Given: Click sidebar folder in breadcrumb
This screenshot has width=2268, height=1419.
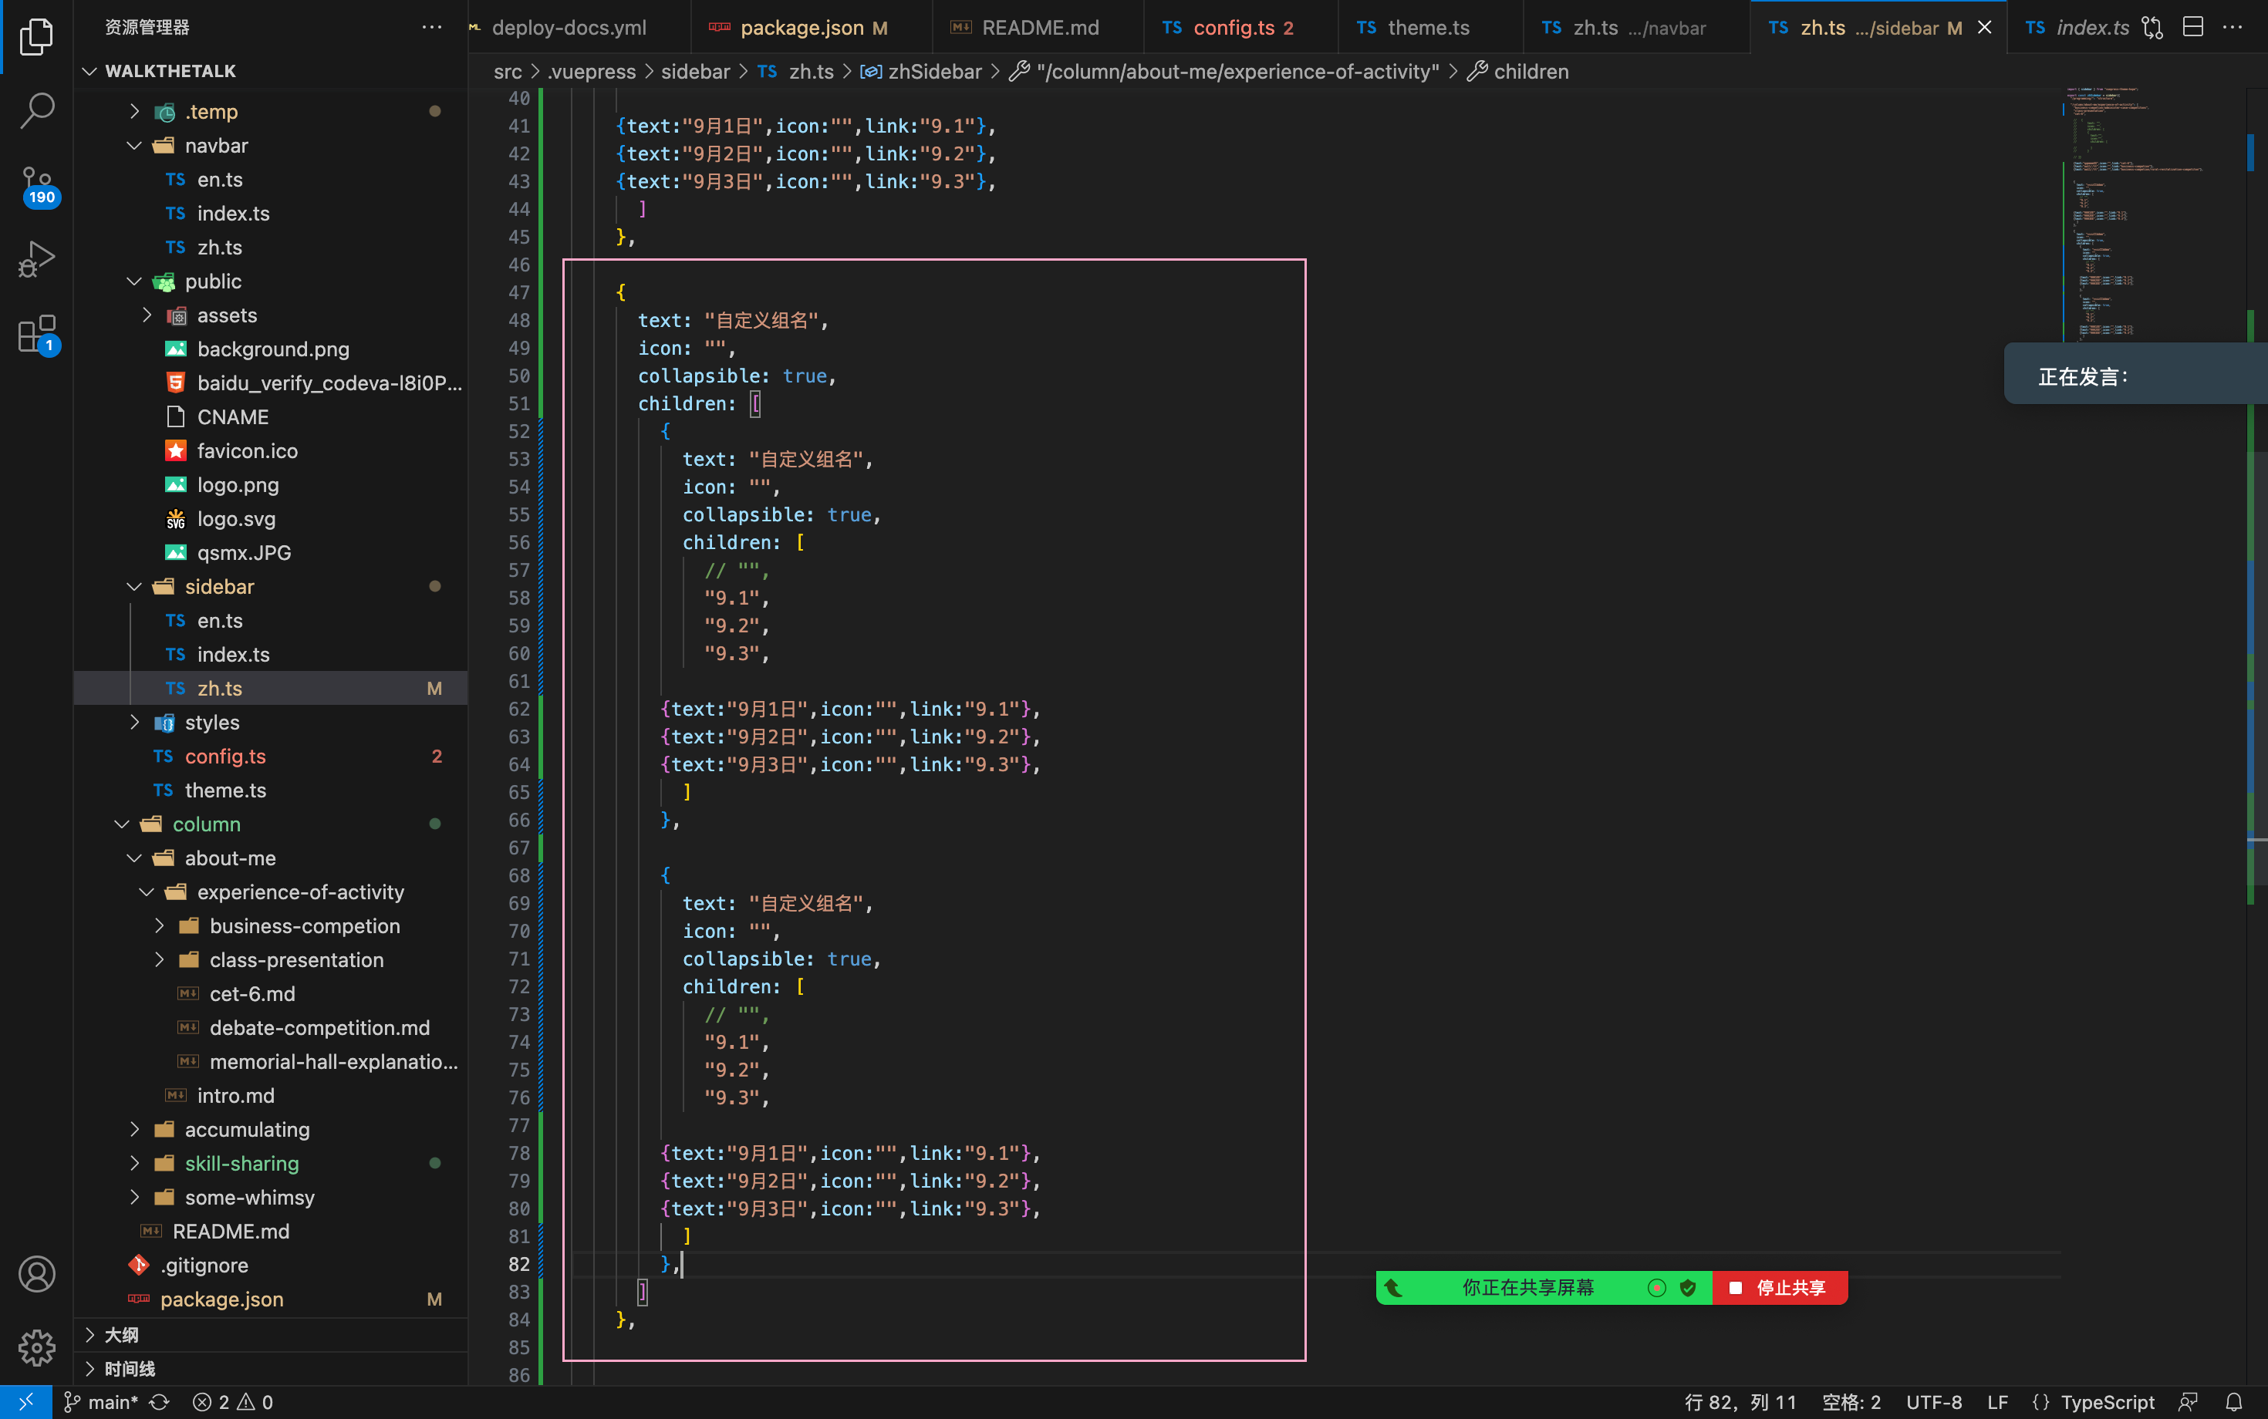Looking at the screenshot, I should (x=694, y=71).
